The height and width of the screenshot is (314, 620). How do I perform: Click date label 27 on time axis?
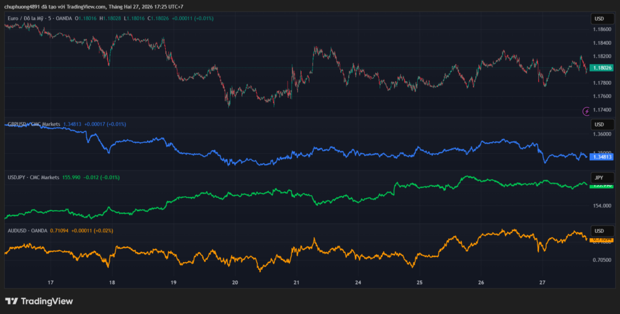coord(542,283)
